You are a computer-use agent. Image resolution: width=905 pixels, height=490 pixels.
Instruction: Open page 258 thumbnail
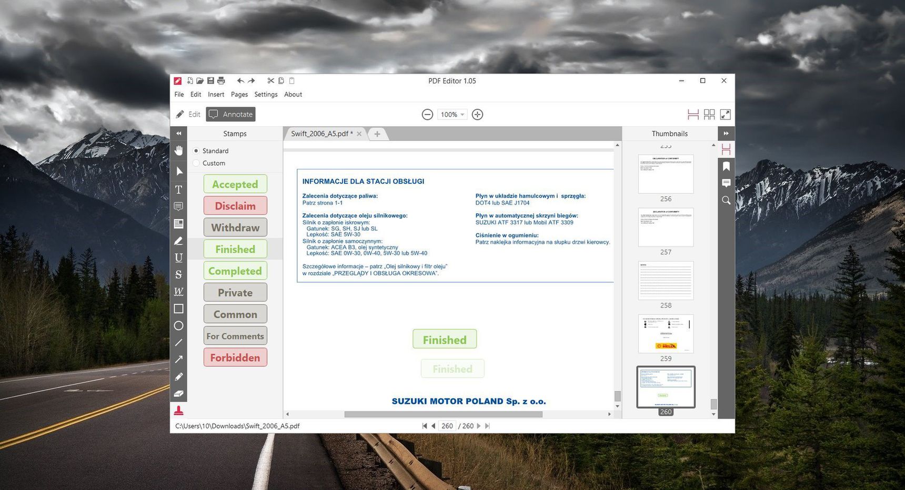pos(666,281)
